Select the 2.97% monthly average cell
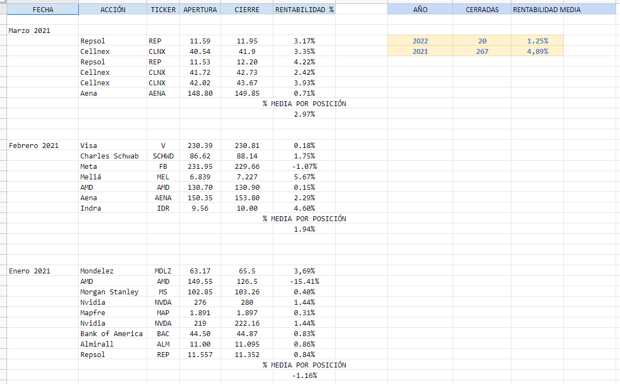The width and height of the screenshot is (620, 384). 304,114
